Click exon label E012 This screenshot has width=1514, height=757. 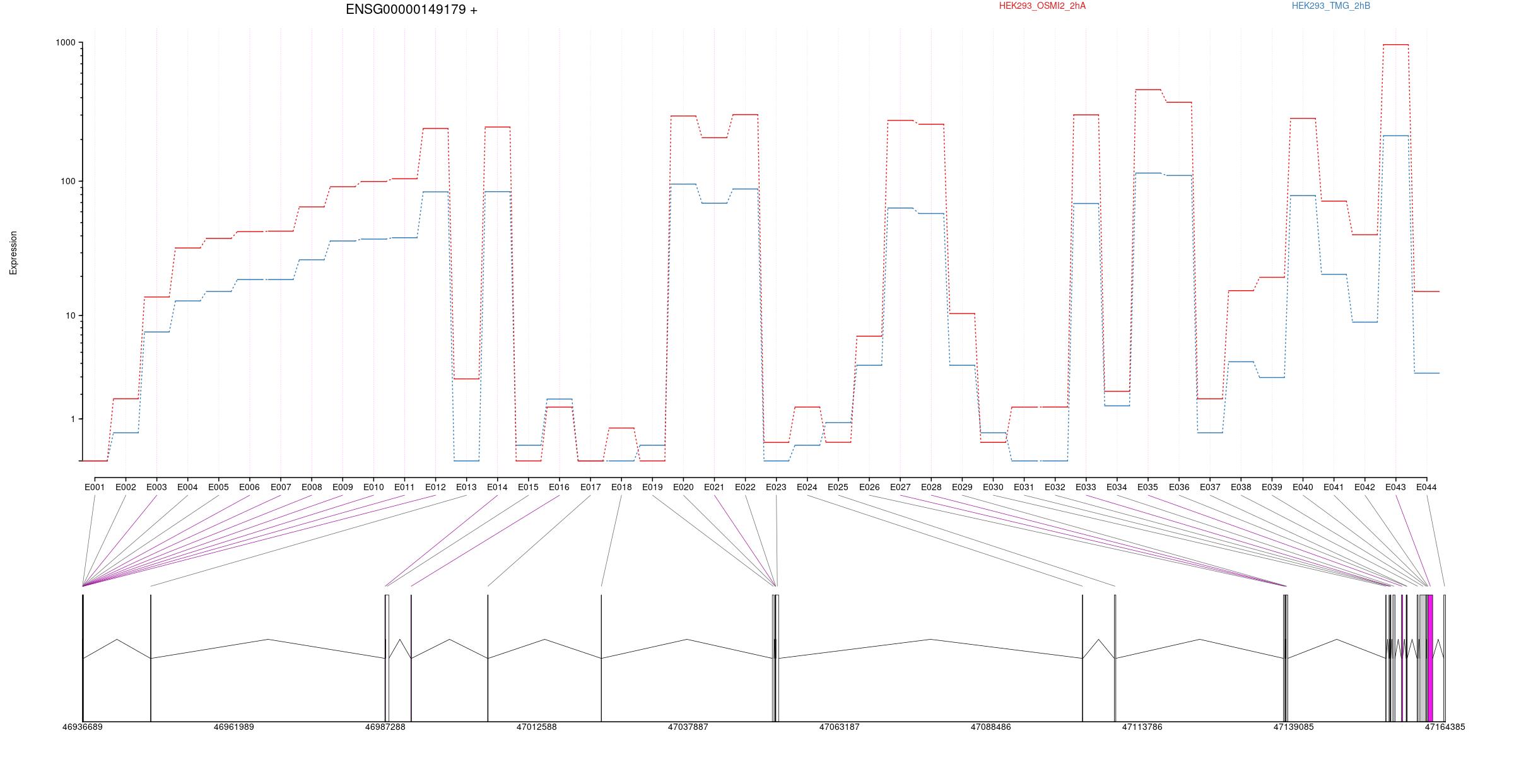pyautogui.click(x=435, y=487)
